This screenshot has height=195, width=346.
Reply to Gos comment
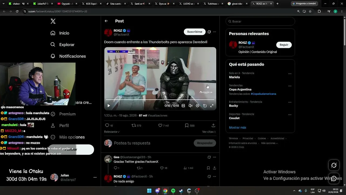(x=116, y=168)
